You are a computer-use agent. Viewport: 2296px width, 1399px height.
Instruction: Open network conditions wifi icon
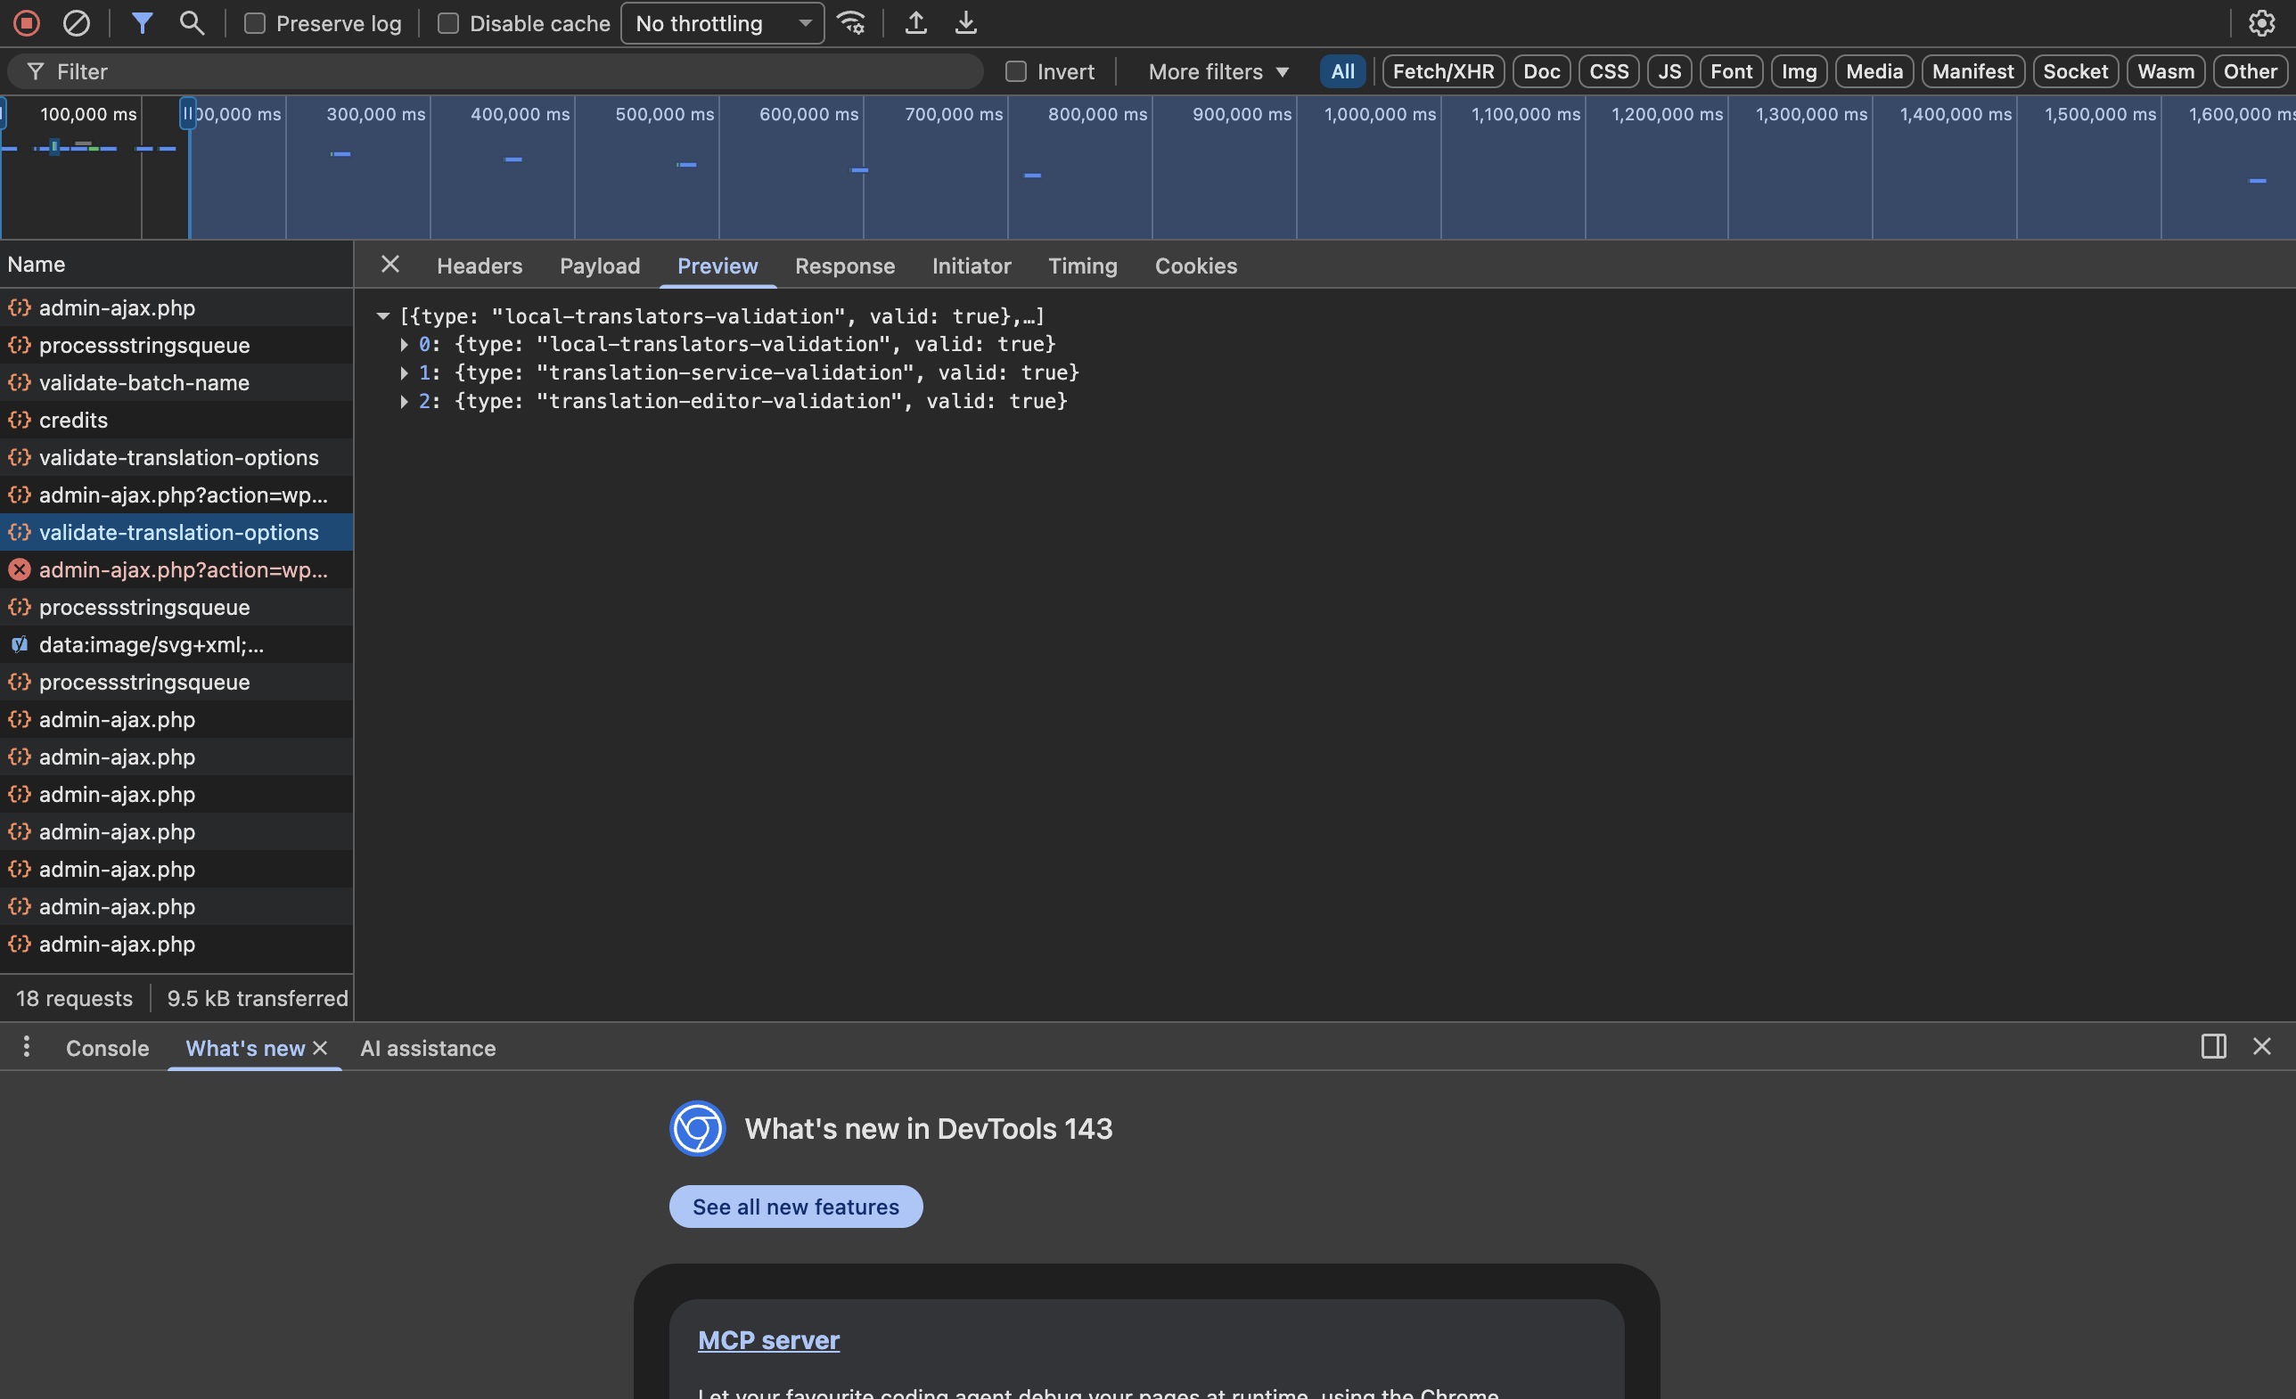(x=852, y=22)
